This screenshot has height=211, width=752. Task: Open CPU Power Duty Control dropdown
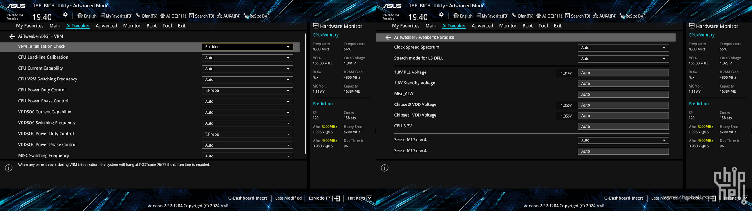click(x=248, y=91)
